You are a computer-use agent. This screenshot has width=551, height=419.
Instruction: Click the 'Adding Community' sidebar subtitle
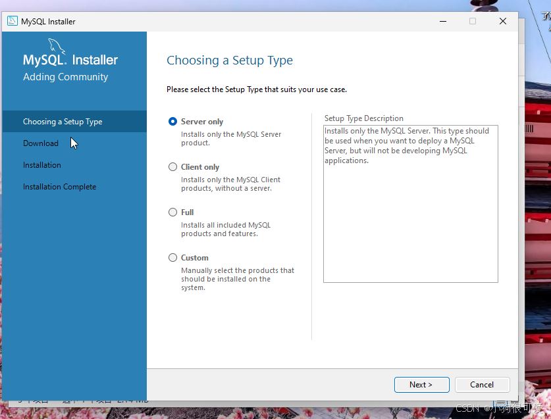[65, 77]
